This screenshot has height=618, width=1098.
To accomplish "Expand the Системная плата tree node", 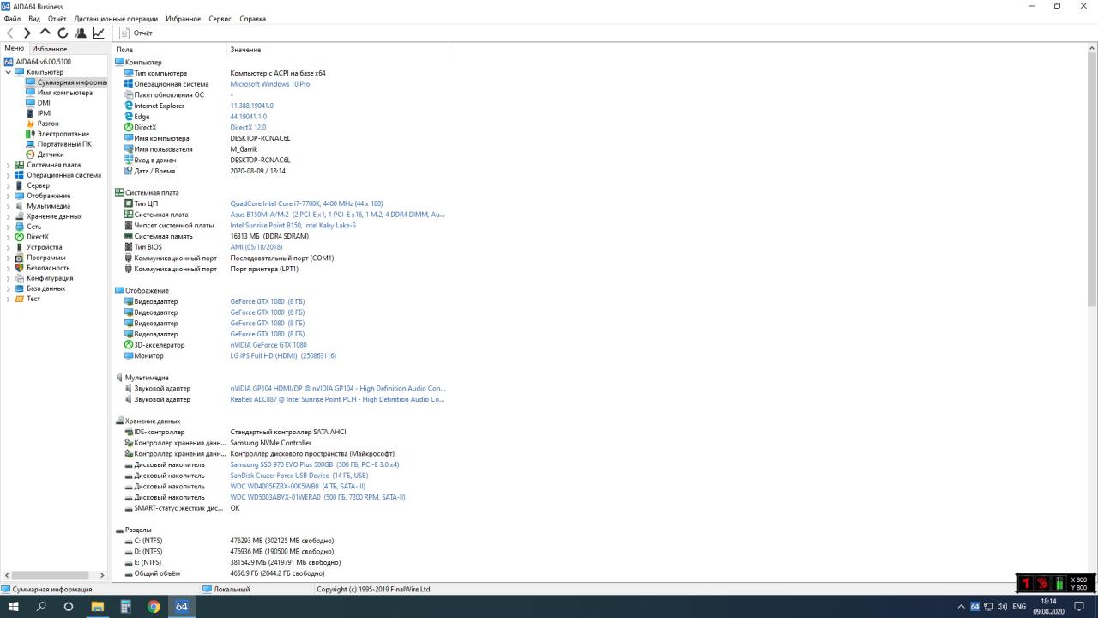I will coord(9,165).
